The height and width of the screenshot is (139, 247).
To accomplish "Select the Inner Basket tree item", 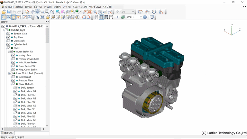I will point(25,77).
